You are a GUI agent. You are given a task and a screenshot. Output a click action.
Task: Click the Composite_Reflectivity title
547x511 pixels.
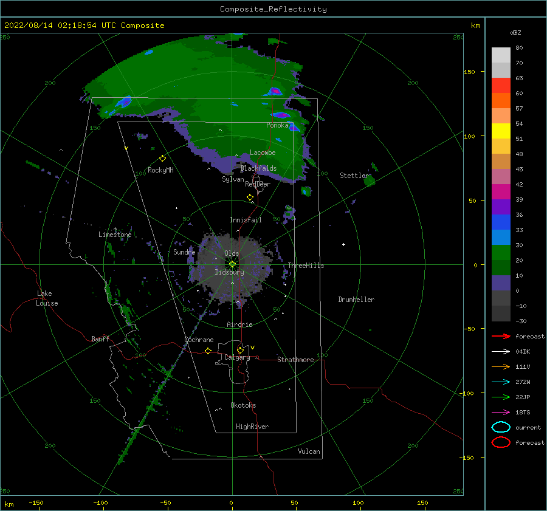[273, 9]
